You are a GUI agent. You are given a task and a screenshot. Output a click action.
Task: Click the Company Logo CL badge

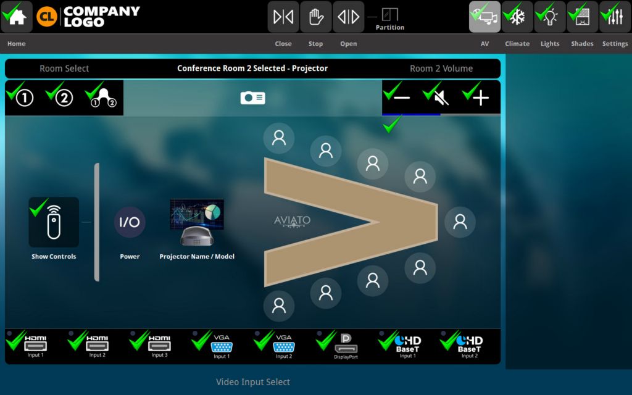47,17
